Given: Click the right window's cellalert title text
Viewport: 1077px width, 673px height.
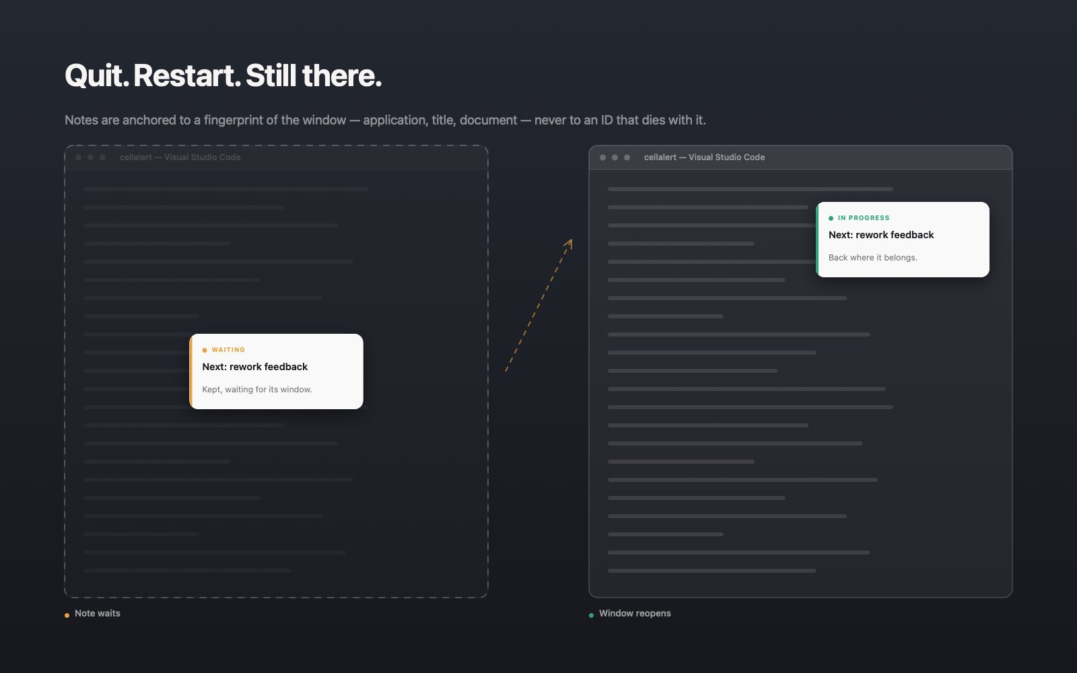Looking at the screenshot, I should click(704, 157).
